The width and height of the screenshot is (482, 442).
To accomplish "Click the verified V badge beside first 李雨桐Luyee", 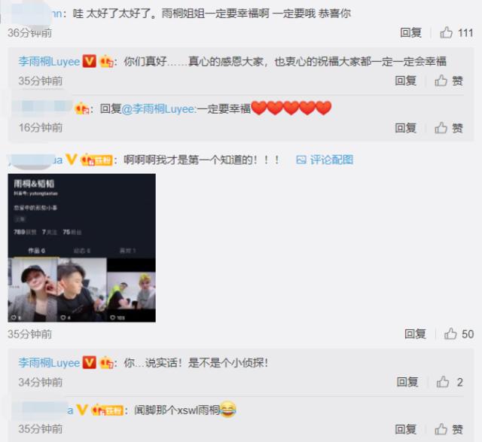I will pos(90,61).
